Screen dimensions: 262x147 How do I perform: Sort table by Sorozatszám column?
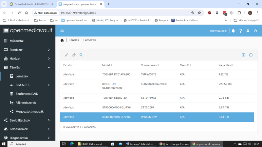pyautogui.click(x=150, y=65)
